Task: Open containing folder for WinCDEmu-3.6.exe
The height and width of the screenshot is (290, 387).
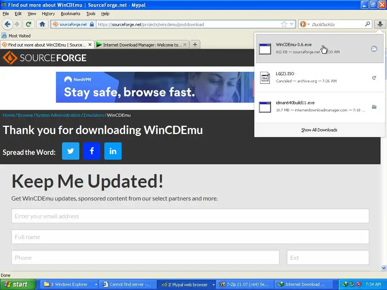Action: (374, 49)
